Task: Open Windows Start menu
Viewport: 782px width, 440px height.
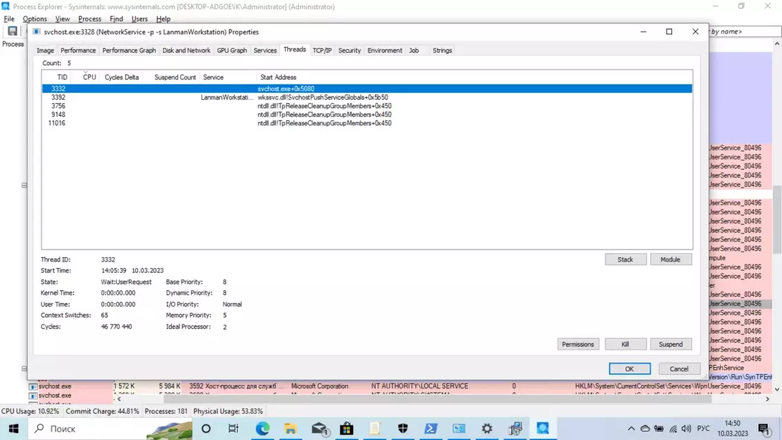Action: coord(14,428)
